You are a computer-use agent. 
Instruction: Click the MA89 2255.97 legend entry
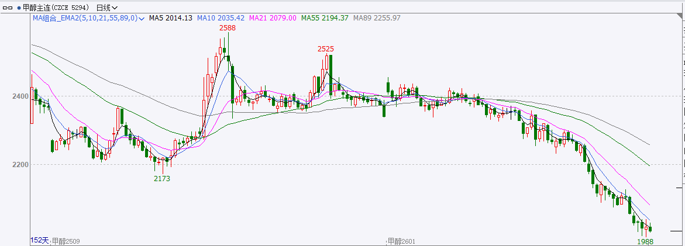point(377,18)
